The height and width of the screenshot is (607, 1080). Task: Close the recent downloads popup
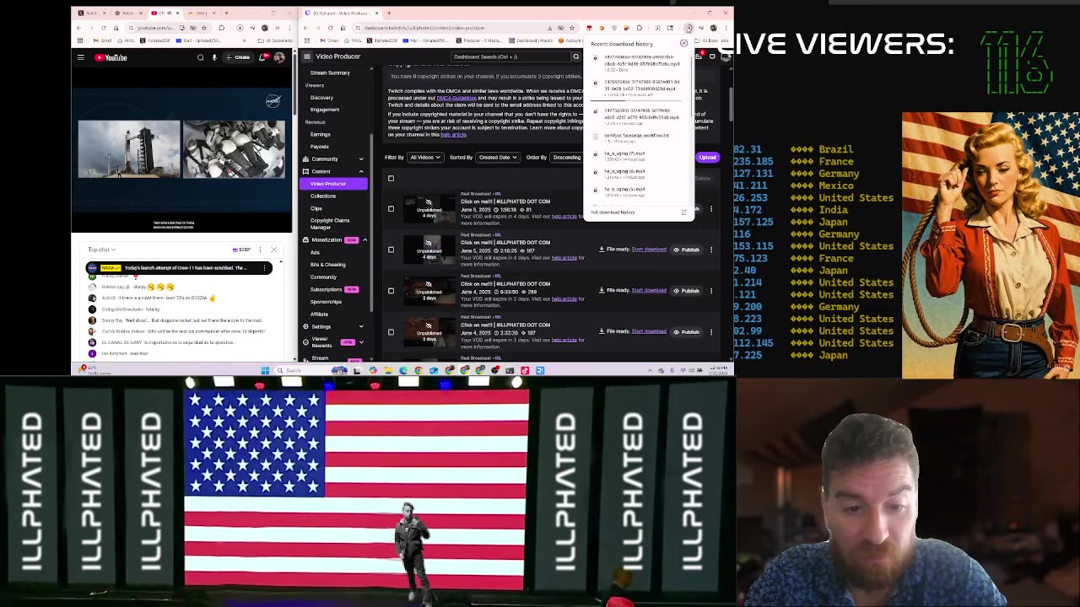click(x=684, y=44)
